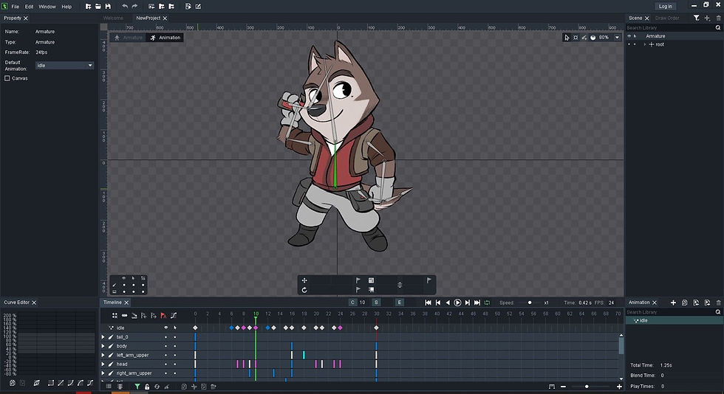Image resolution: width=724 pixels, height=394 pixels.
Task: Select the idle animation in Animation list
Action: pos(672,321)
